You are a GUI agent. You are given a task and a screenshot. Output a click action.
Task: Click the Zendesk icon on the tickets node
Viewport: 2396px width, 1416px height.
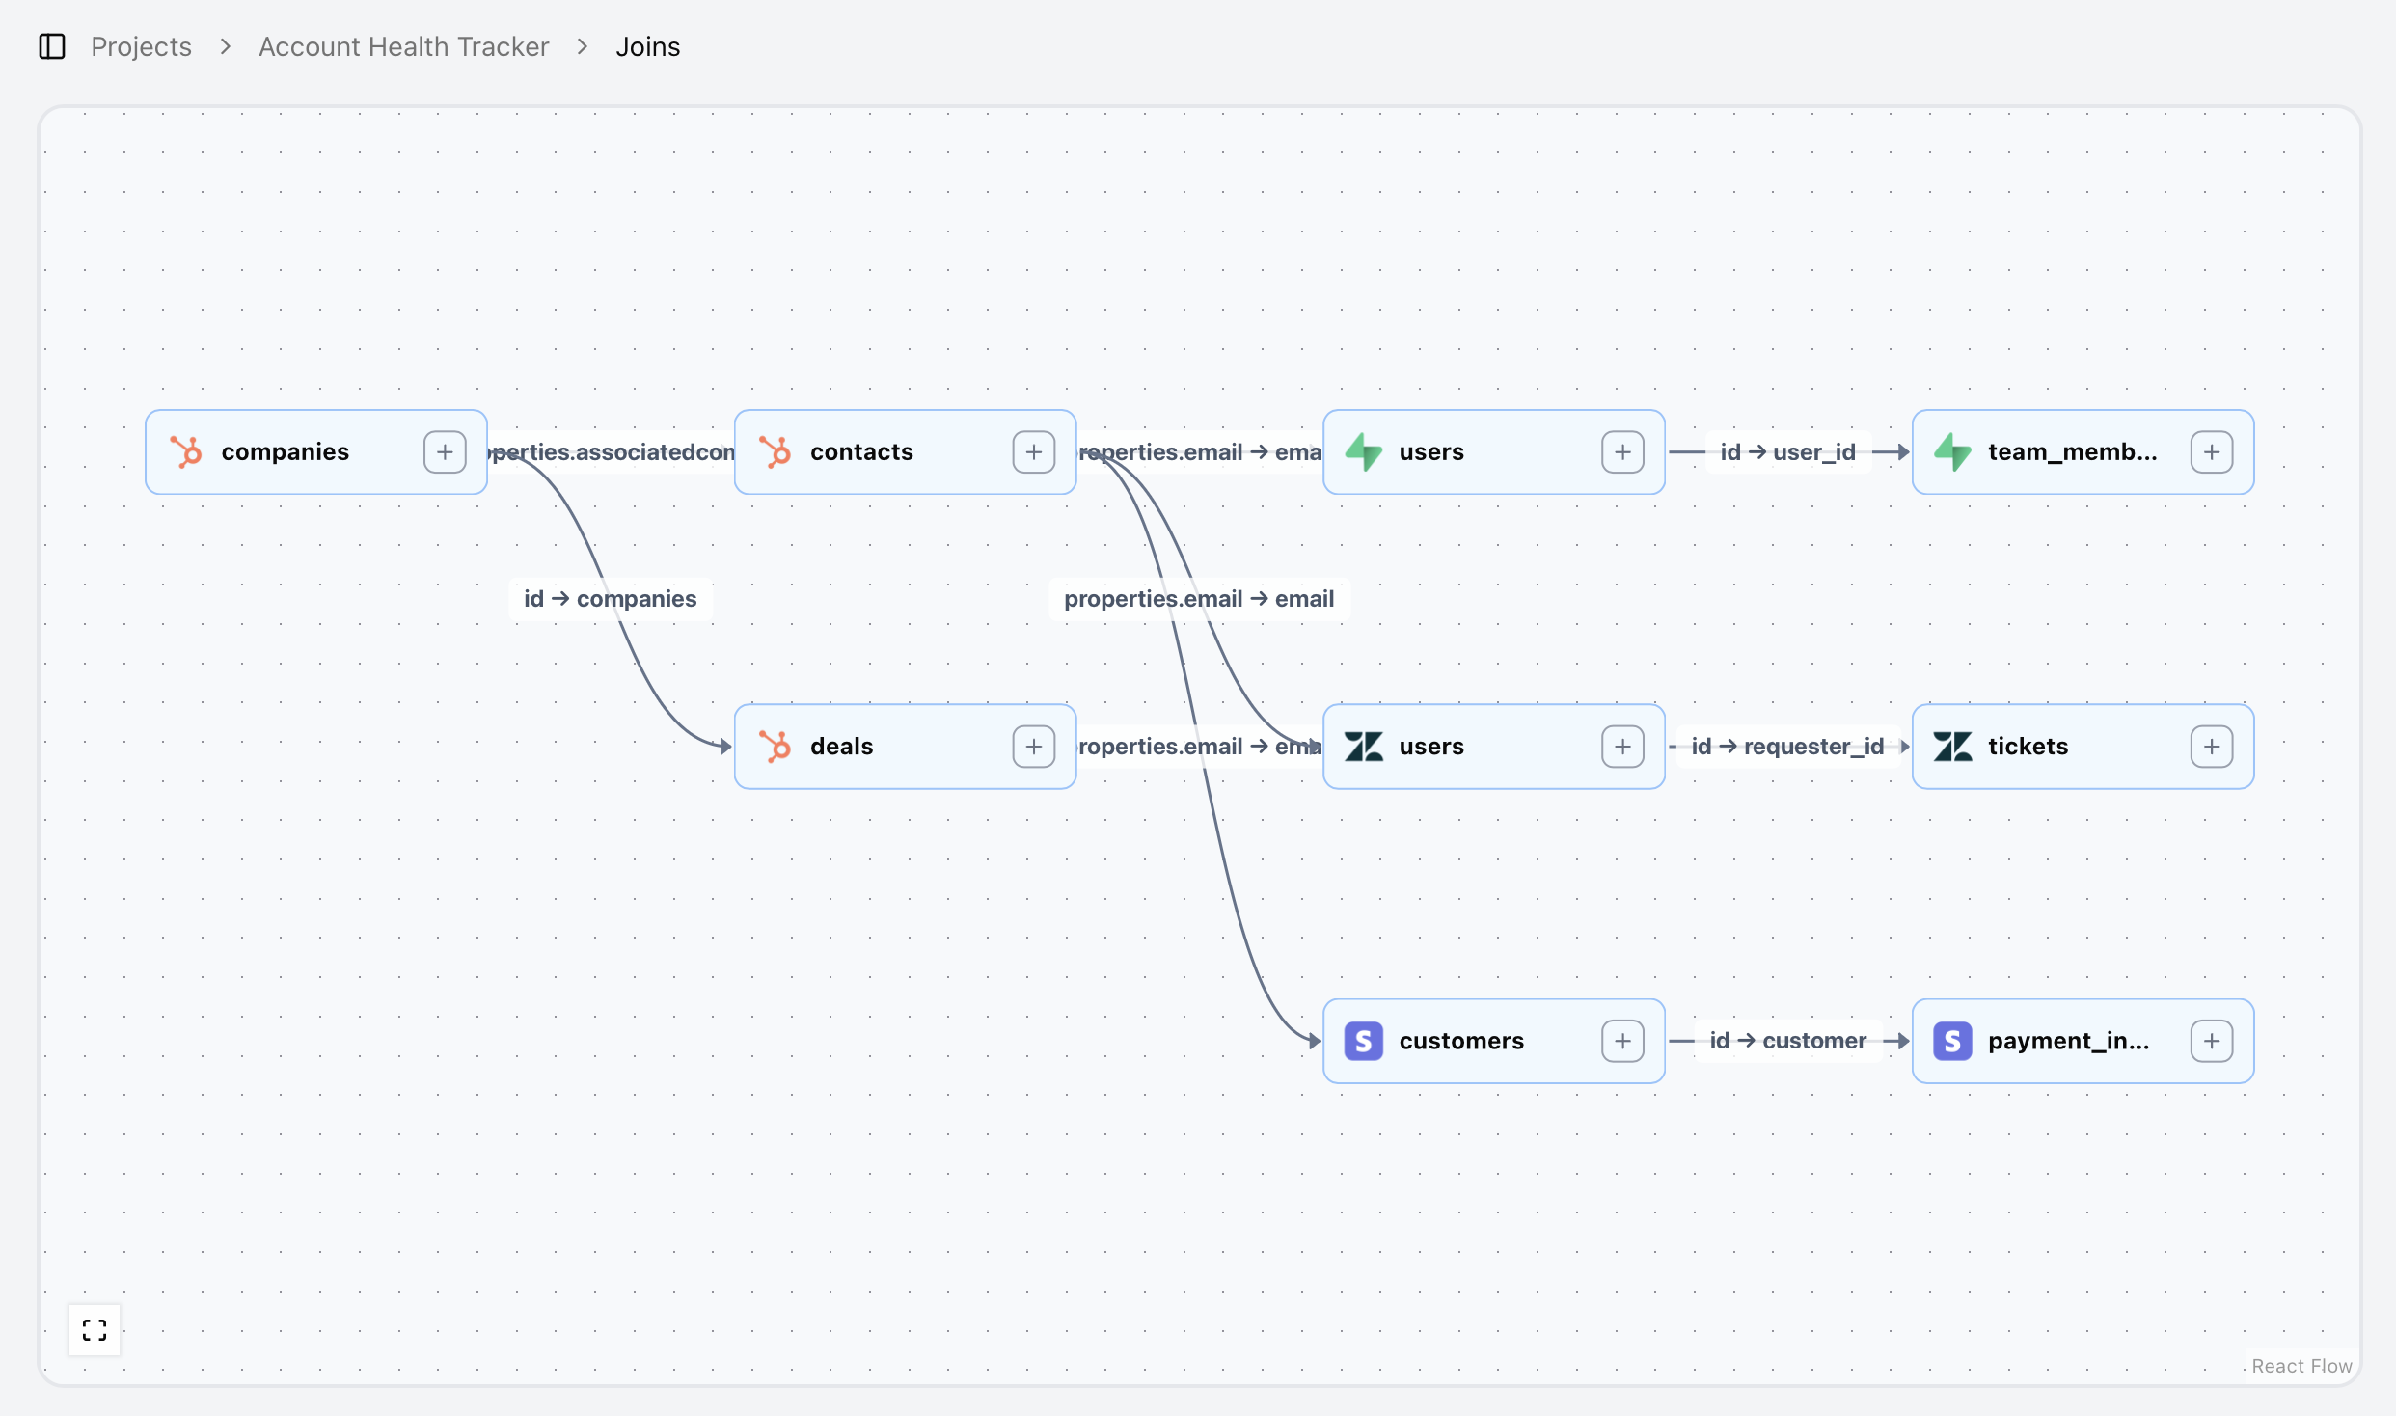(1952, 746)
